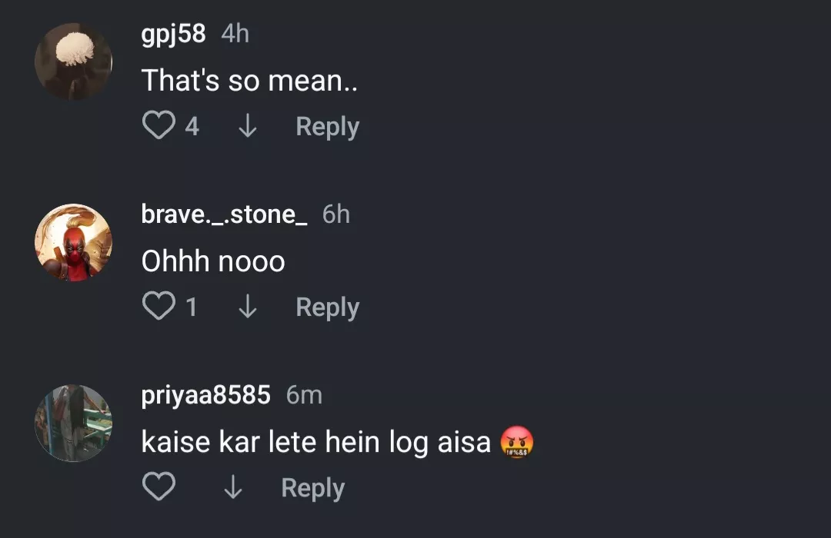The height and width of the screenshot is (538, 831).
Task: Open priyaa8585's profile picture
Action: pos(74,423)
